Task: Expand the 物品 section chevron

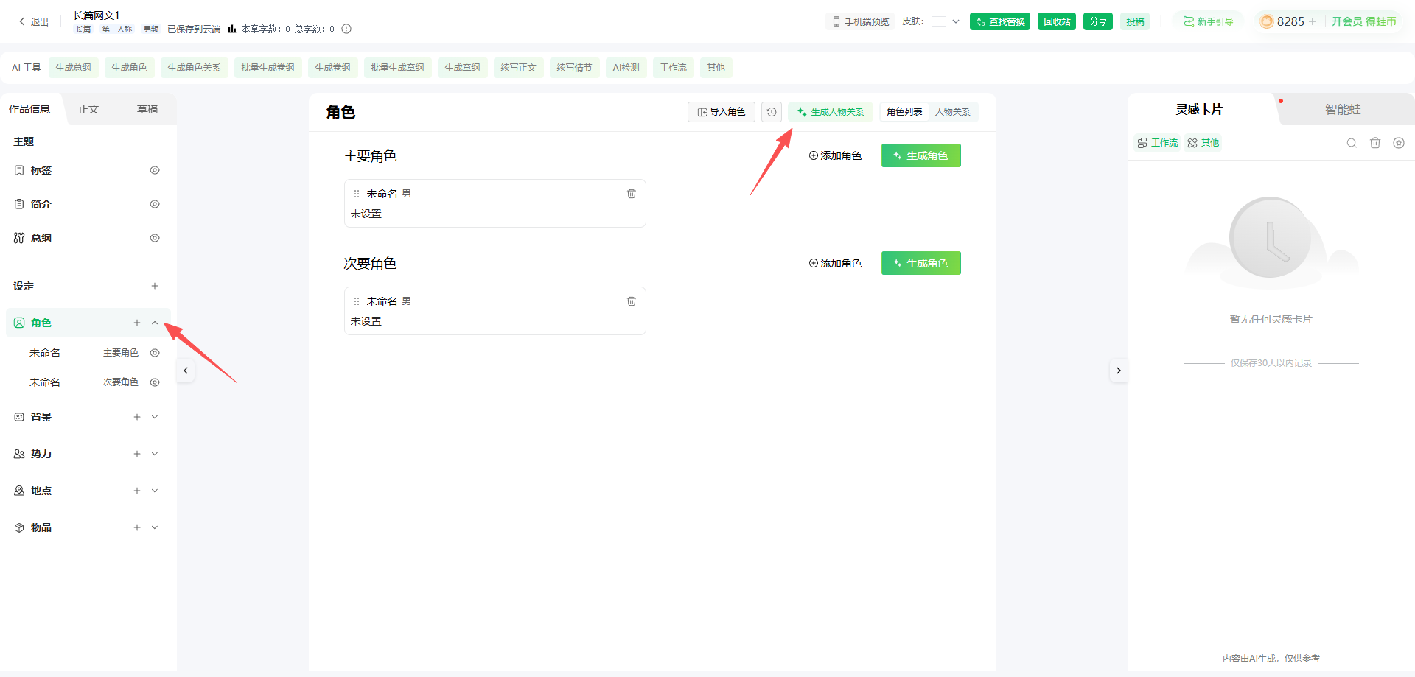Action: [155, 527]
